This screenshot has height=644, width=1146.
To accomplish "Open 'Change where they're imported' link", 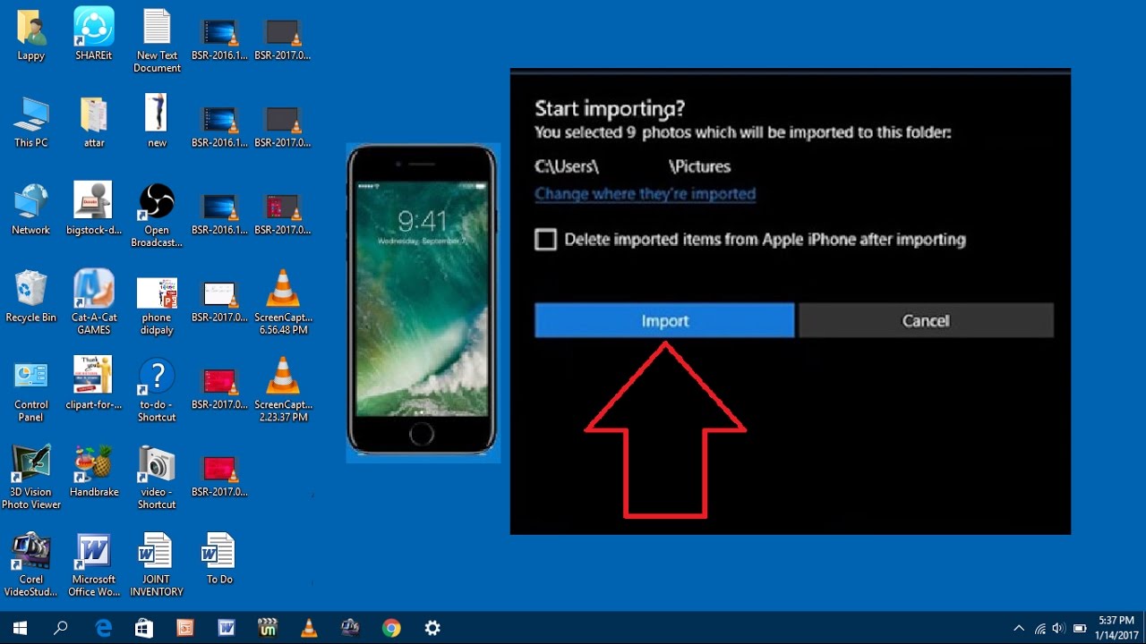I will (x=645, y=194).
